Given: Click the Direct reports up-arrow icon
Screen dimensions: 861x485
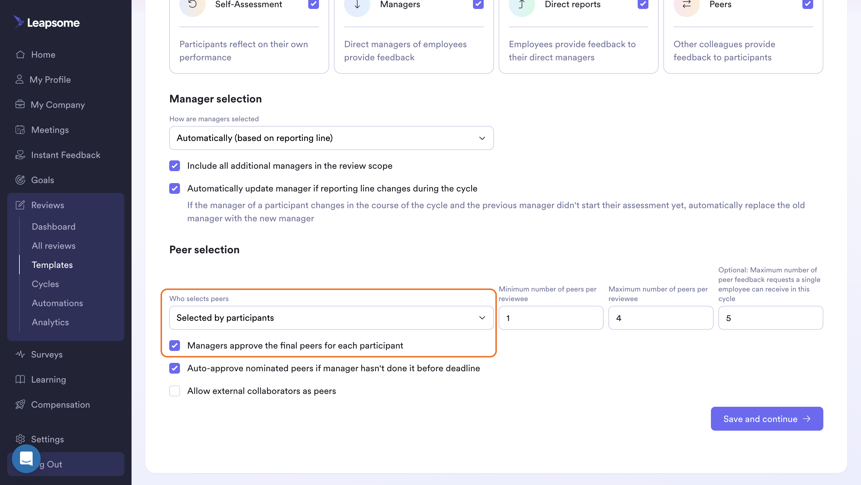Looking at the screenshot, I should pyautogui.click(x=522, y=5).
